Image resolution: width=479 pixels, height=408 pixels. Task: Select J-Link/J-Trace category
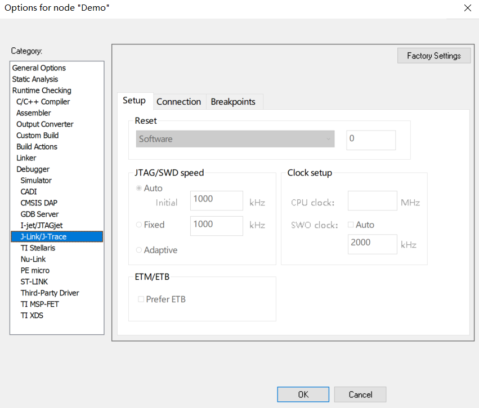coord(57,237)
